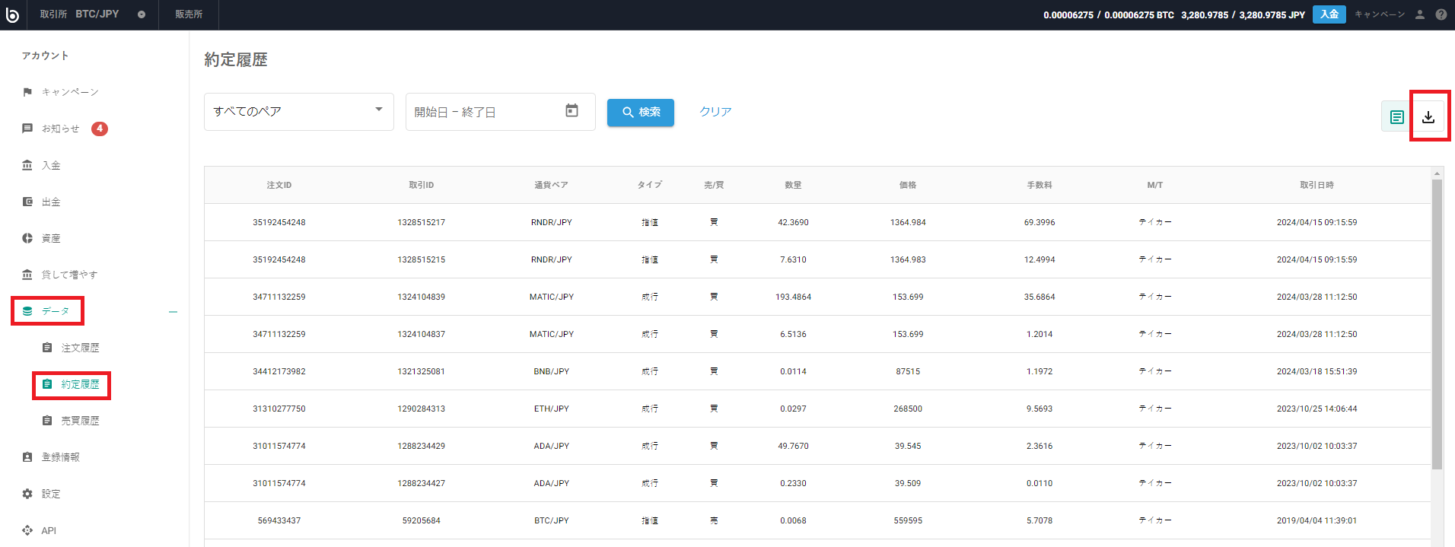Screen dimensions: 1455x547
Task: Click the 取引日時 column header
Action: (1317, 185)
